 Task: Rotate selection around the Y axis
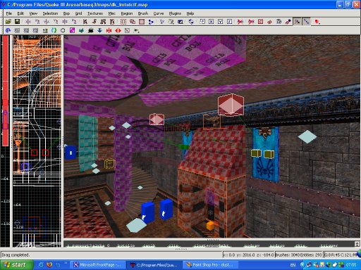click(x=56, y=22)
